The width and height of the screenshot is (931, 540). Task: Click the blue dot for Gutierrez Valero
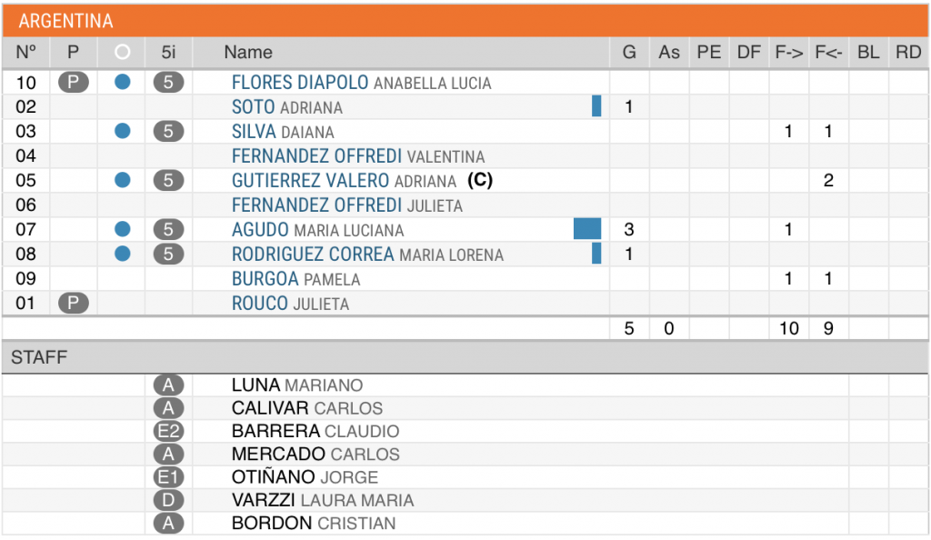point(123,180)
